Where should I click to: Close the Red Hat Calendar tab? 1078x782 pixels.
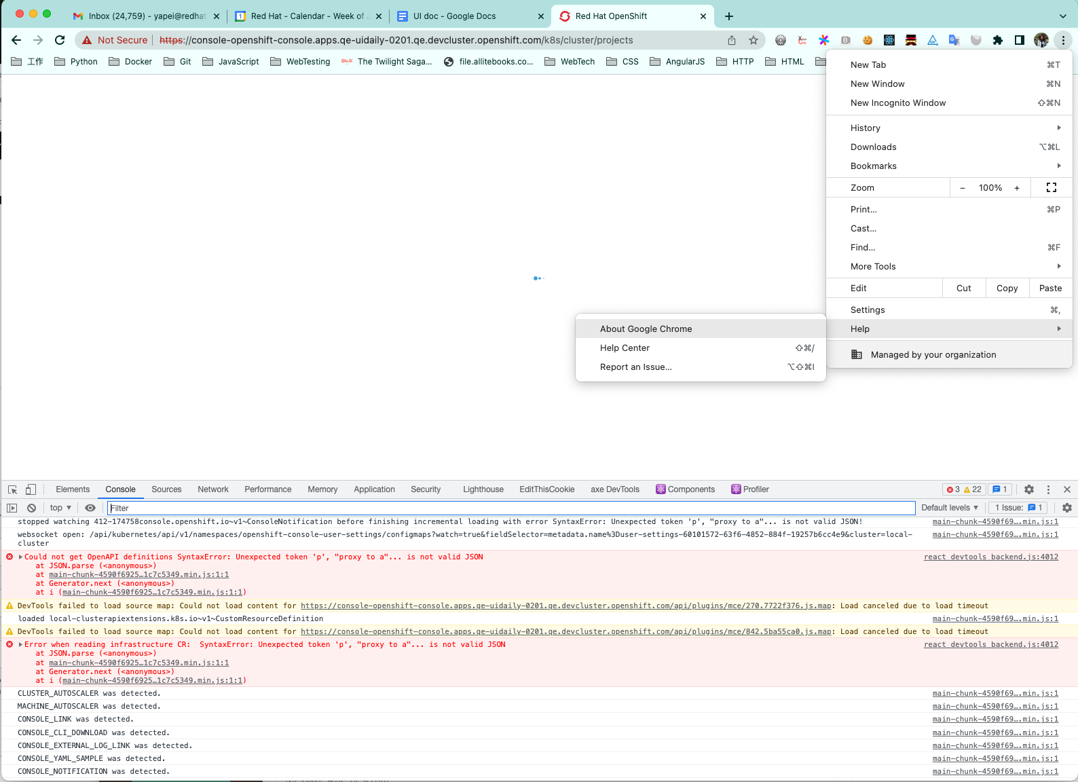point(379,16)
